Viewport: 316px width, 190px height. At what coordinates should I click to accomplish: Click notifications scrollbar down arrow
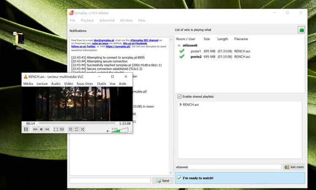[171, 173]
